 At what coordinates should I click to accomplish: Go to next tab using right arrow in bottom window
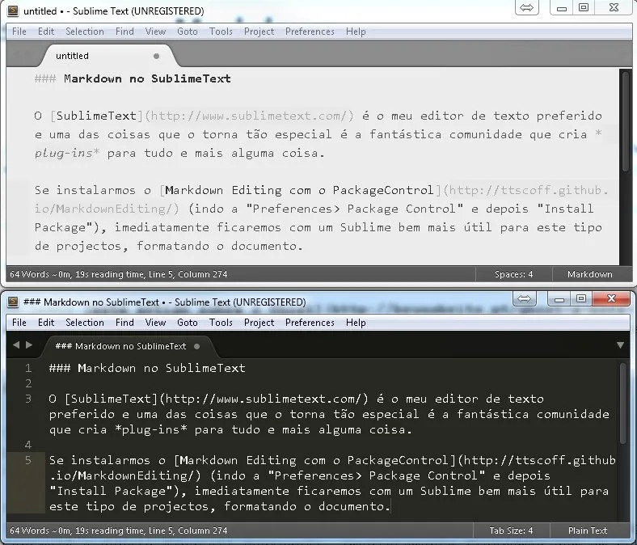click(29, 345)
